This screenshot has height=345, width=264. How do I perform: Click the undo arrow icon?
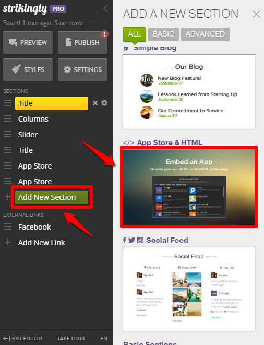[x=91, y=22]
